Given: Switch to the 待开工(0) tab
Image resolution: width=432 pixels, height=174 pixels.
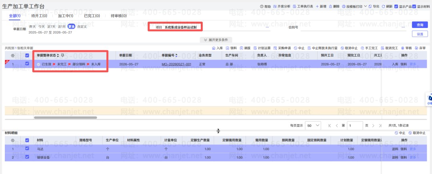Looking at the screenshot, I should pos(39,16).
